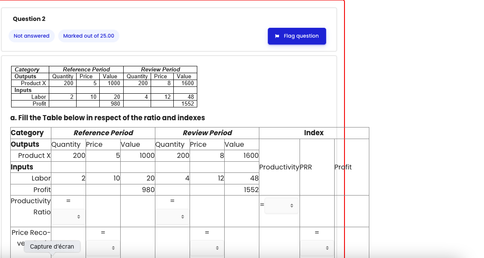This screenshot has width=484, height=258.
Task: Click the 48 labor value in lower table
Action: (x=254, y=178)
